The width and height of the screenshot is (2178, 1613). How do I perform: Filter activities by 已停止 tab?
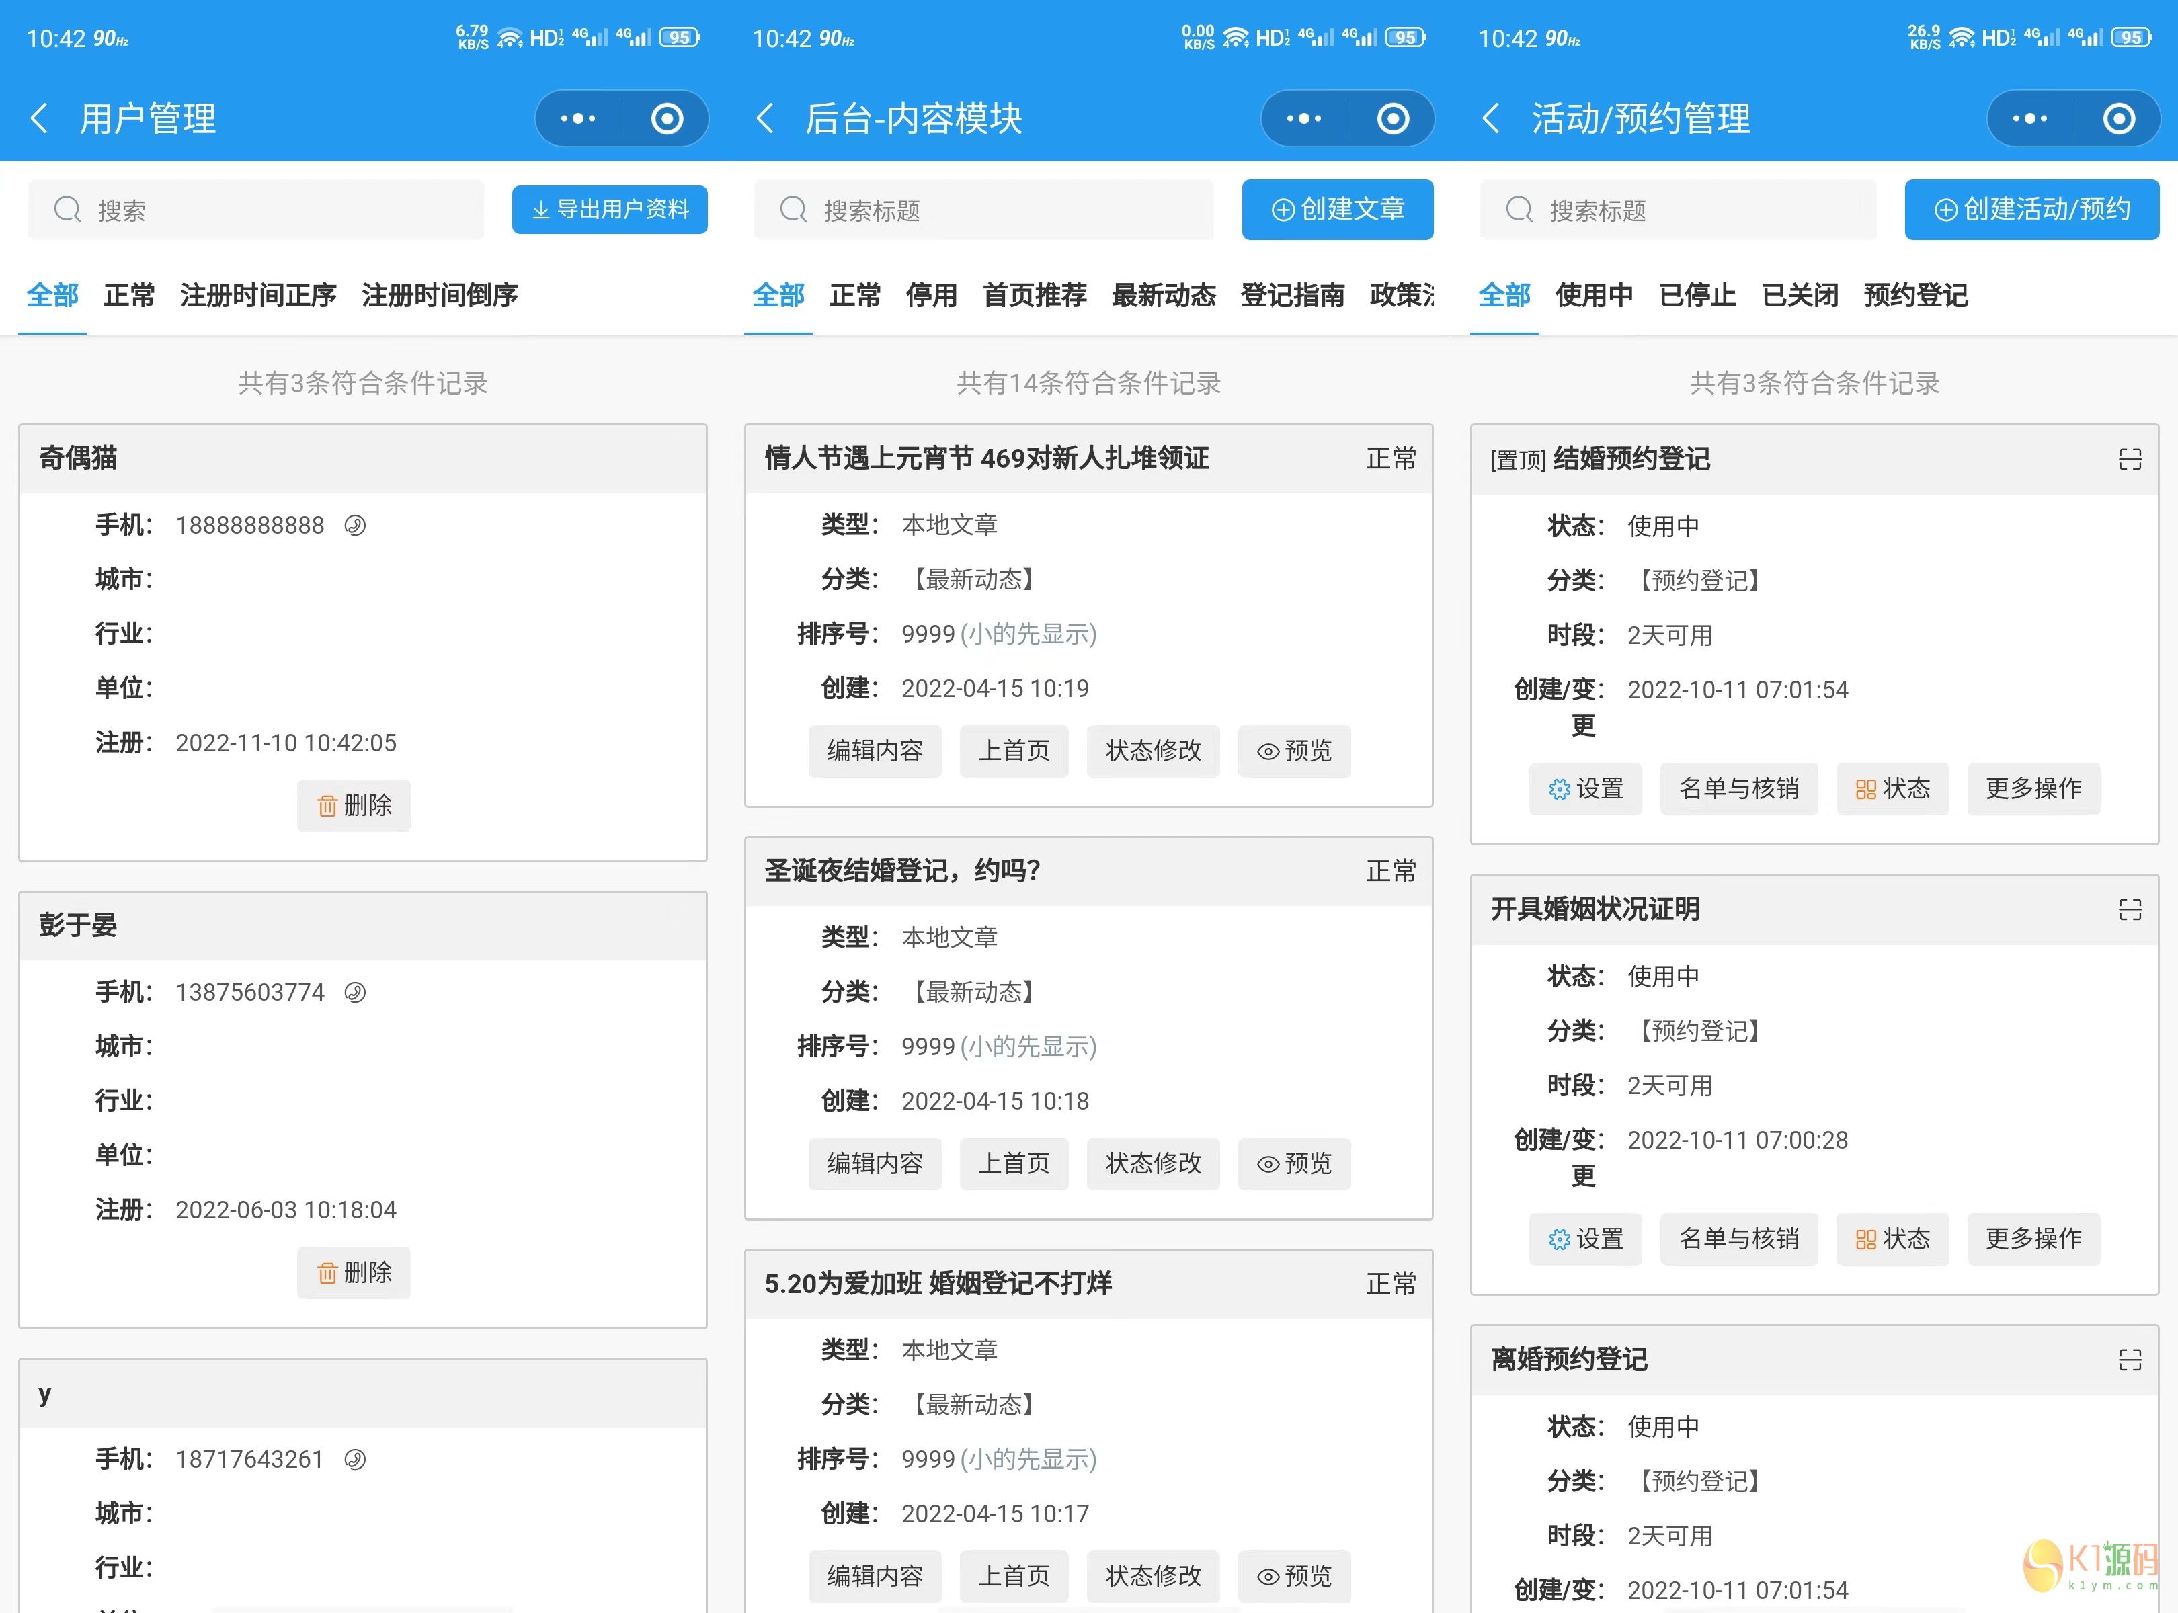[x=1697, y=295]
